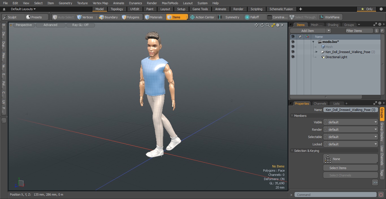This screenshot has width=386, height=199.
Task: Open the Group Display vertical tab
Action: tap(382, 132)
